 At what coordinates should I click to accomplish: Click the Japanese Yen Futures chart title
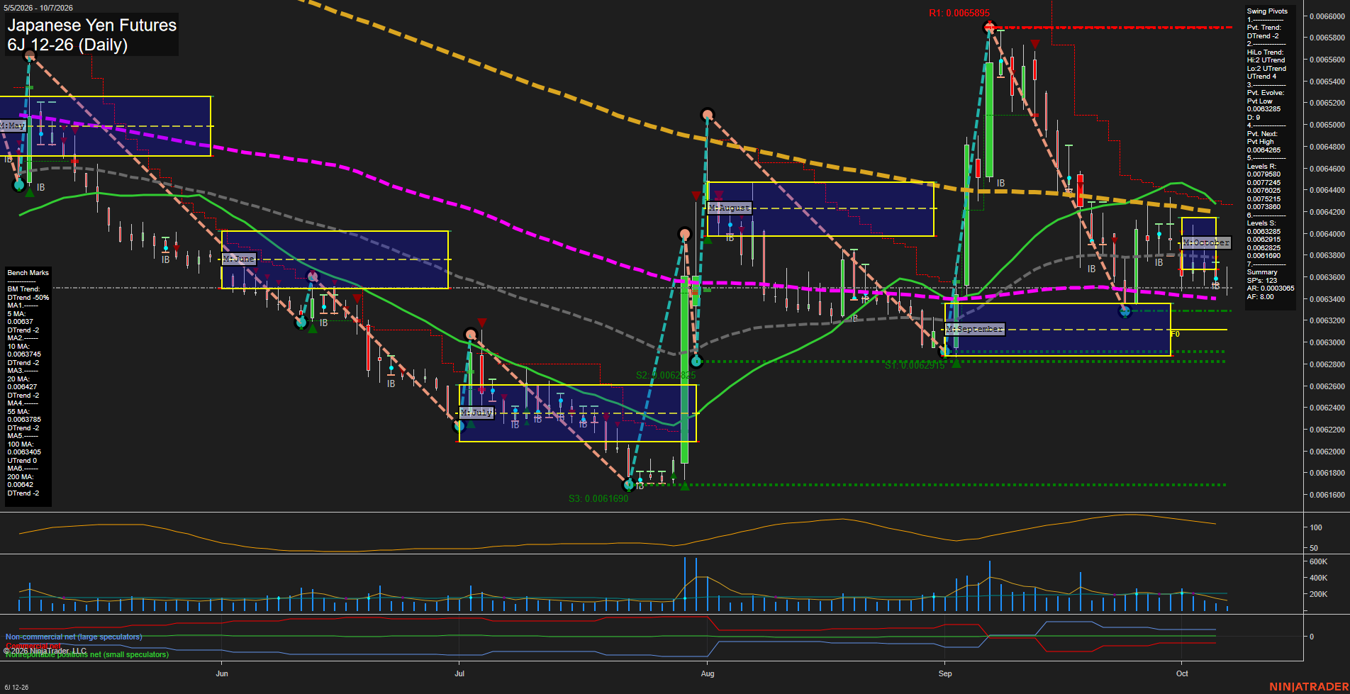click(x=91, y=25)
